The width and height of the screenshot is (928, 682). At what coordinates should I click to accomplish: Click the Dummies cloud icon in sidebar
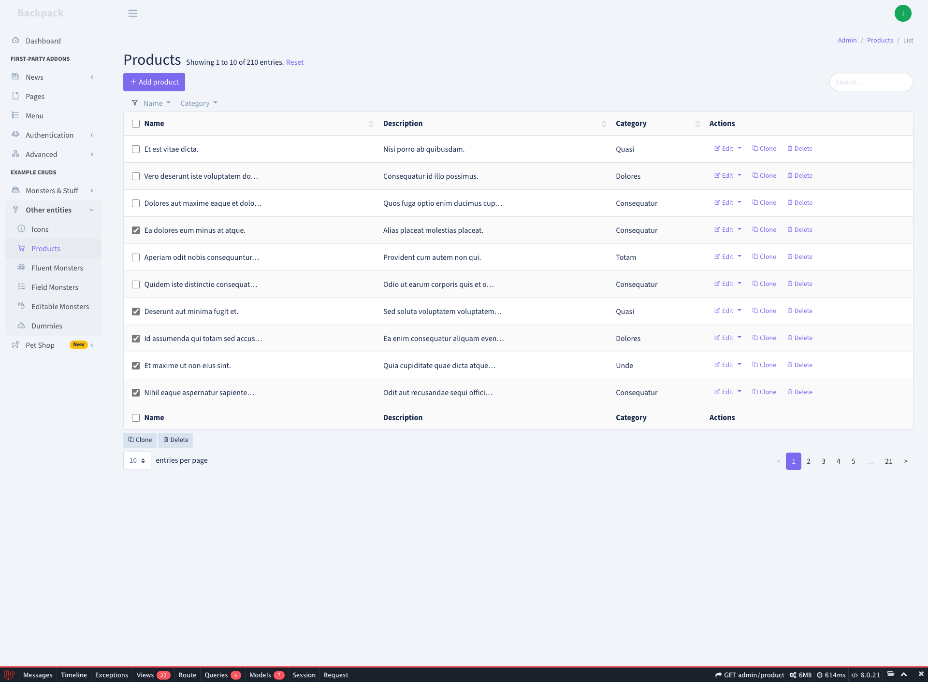(x=21, y=326)
